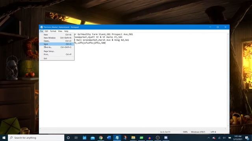
Task: Open the Mail app on taskbar
Action: (x=93, y=137)
